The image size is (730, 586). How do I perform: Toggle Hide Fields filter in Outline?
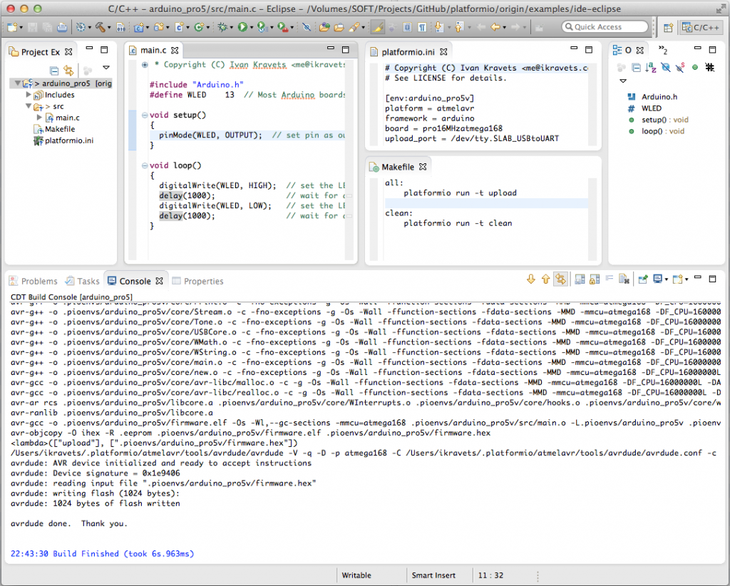pyautogui.click(x=666, y=68)
